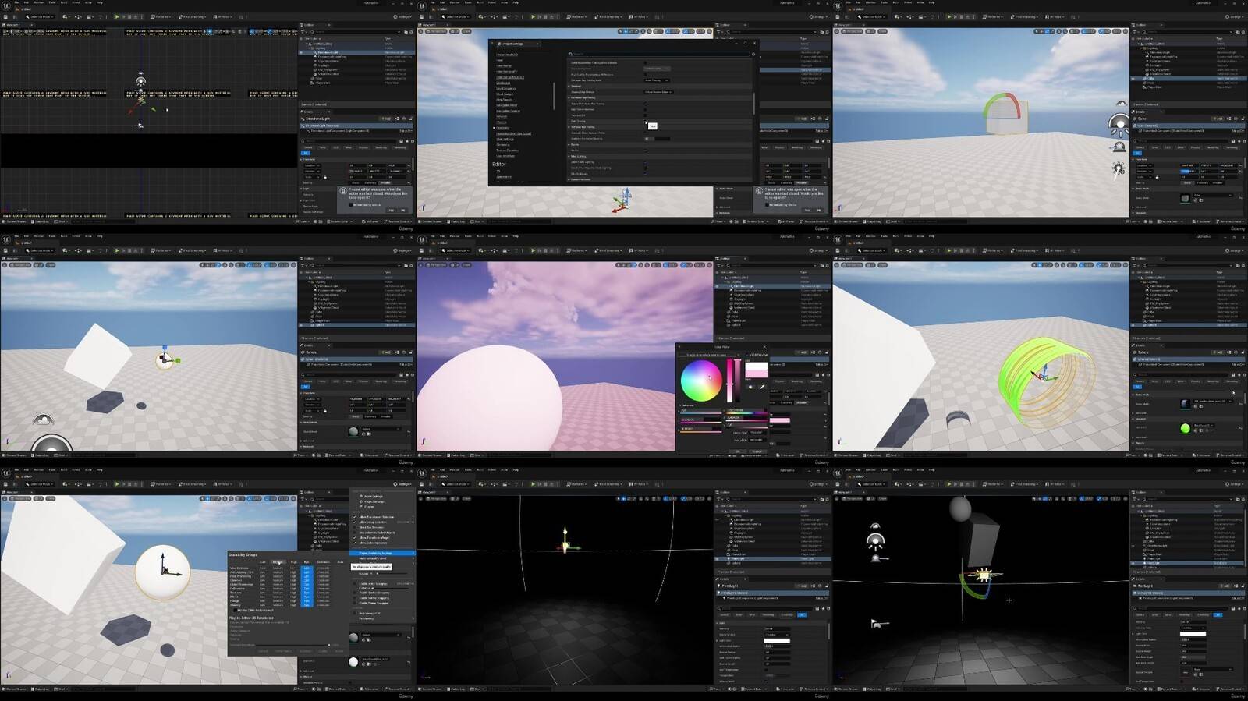Open the Virtual Shadow Maps dropdown in Project Settings

657,92
